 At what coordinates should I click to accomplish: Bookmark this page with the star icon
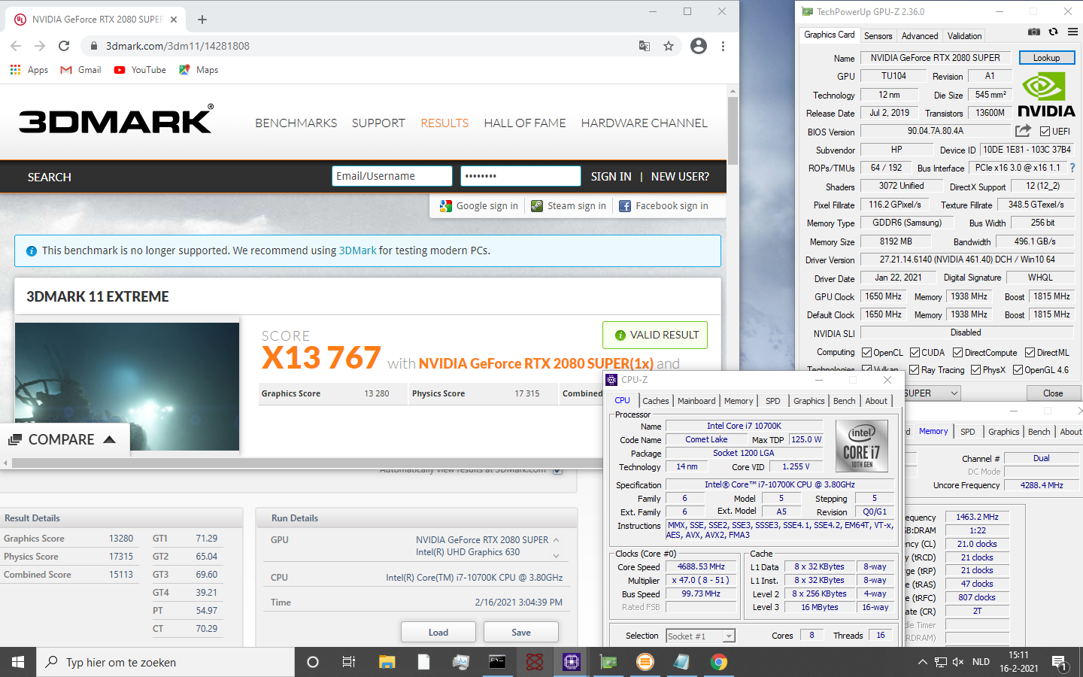click(669, 46)
